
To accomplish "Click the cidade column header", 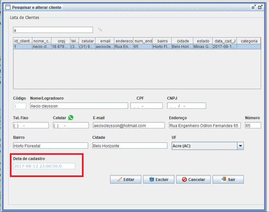I will 183,41.
